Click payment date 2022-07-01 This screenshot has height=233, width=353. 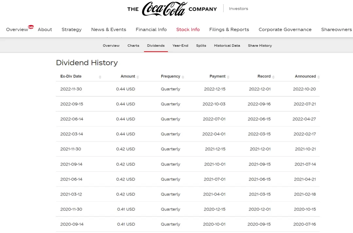(214, 119)
